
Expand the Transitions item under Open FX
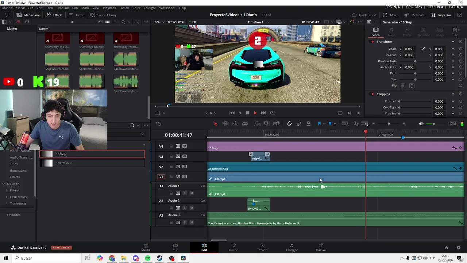pos(6,203)
